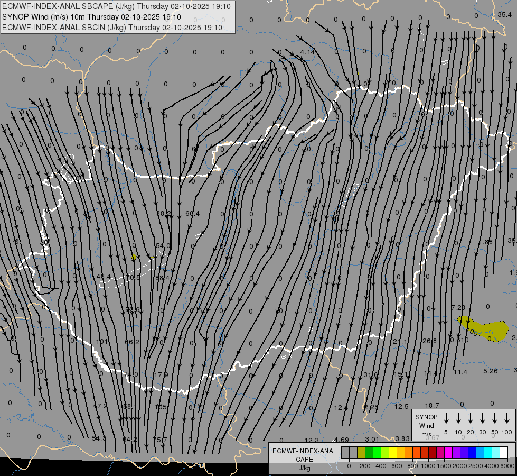517x476 pixels.
Task: Click the '54.0' value on the map
Action: (163, 246)
